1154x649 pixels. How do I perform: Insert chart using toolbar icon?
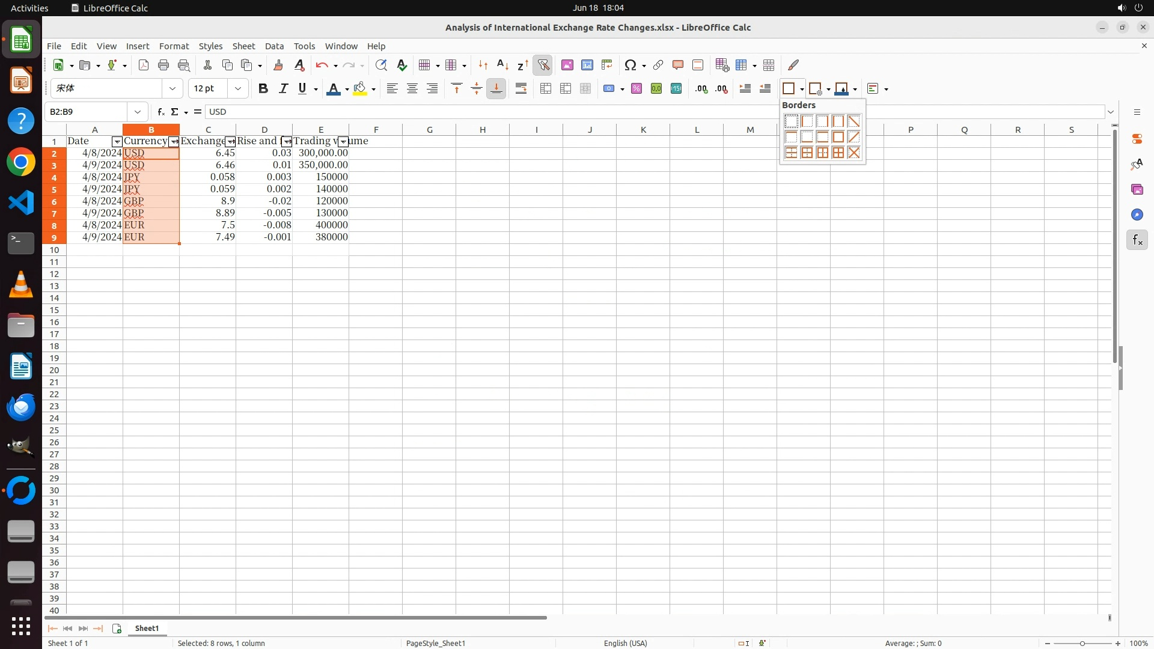pos(587,65)
